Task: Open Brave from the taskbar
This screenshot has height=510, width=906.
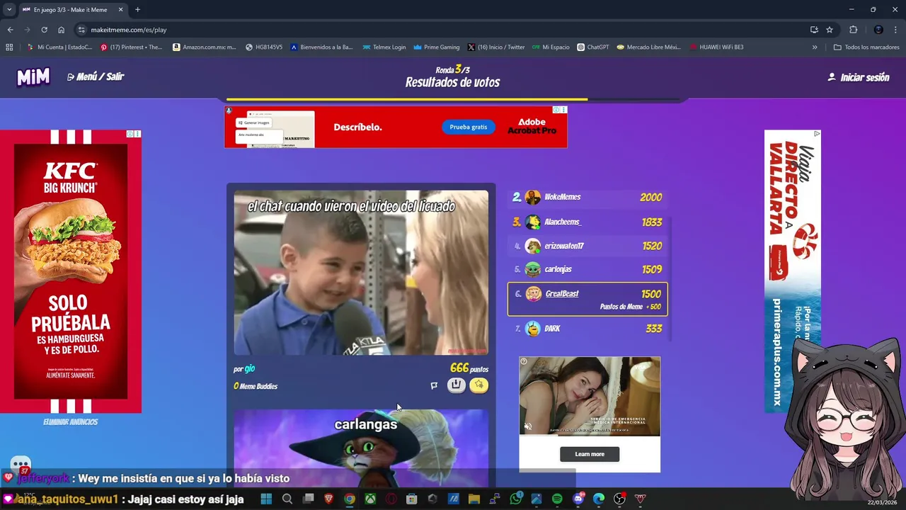Action: tap(328, 499)
